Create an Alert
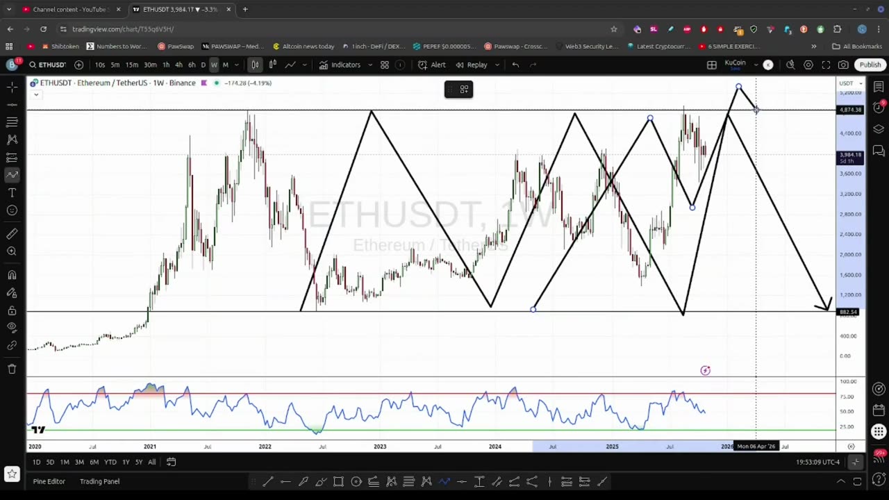 click(x=432, y=65)
